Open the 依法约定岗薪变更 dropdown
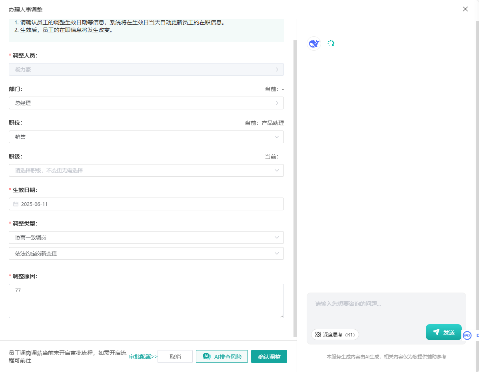The image size is (479, 372). click(x=146, y=253)
